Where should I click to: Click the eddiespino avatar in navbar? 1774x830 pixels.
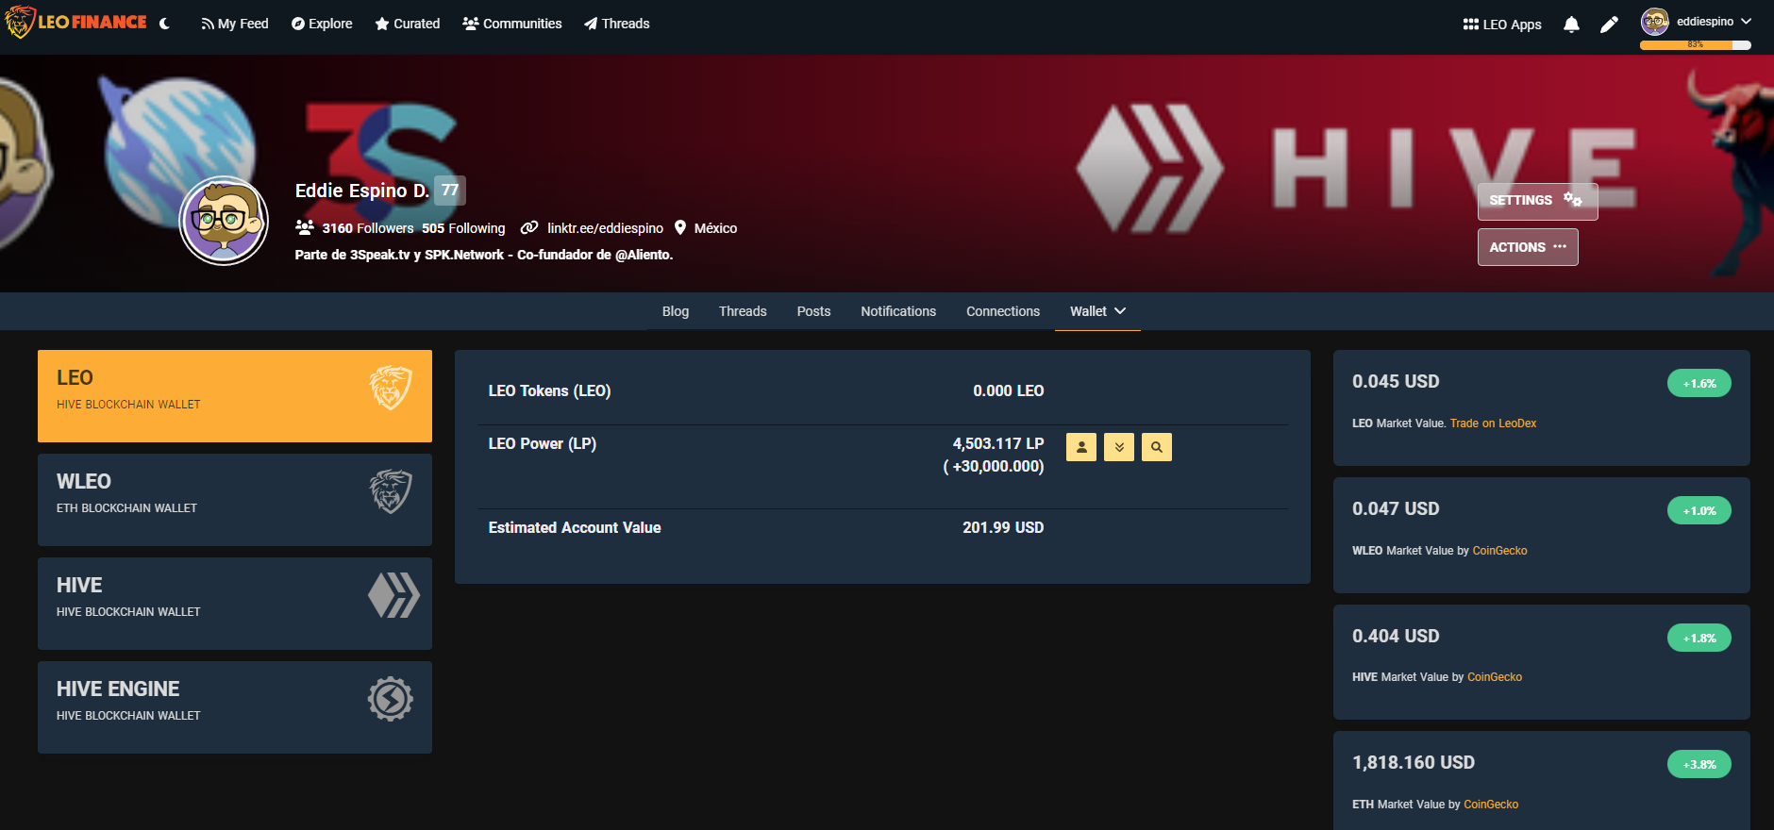pos(1654,22)
